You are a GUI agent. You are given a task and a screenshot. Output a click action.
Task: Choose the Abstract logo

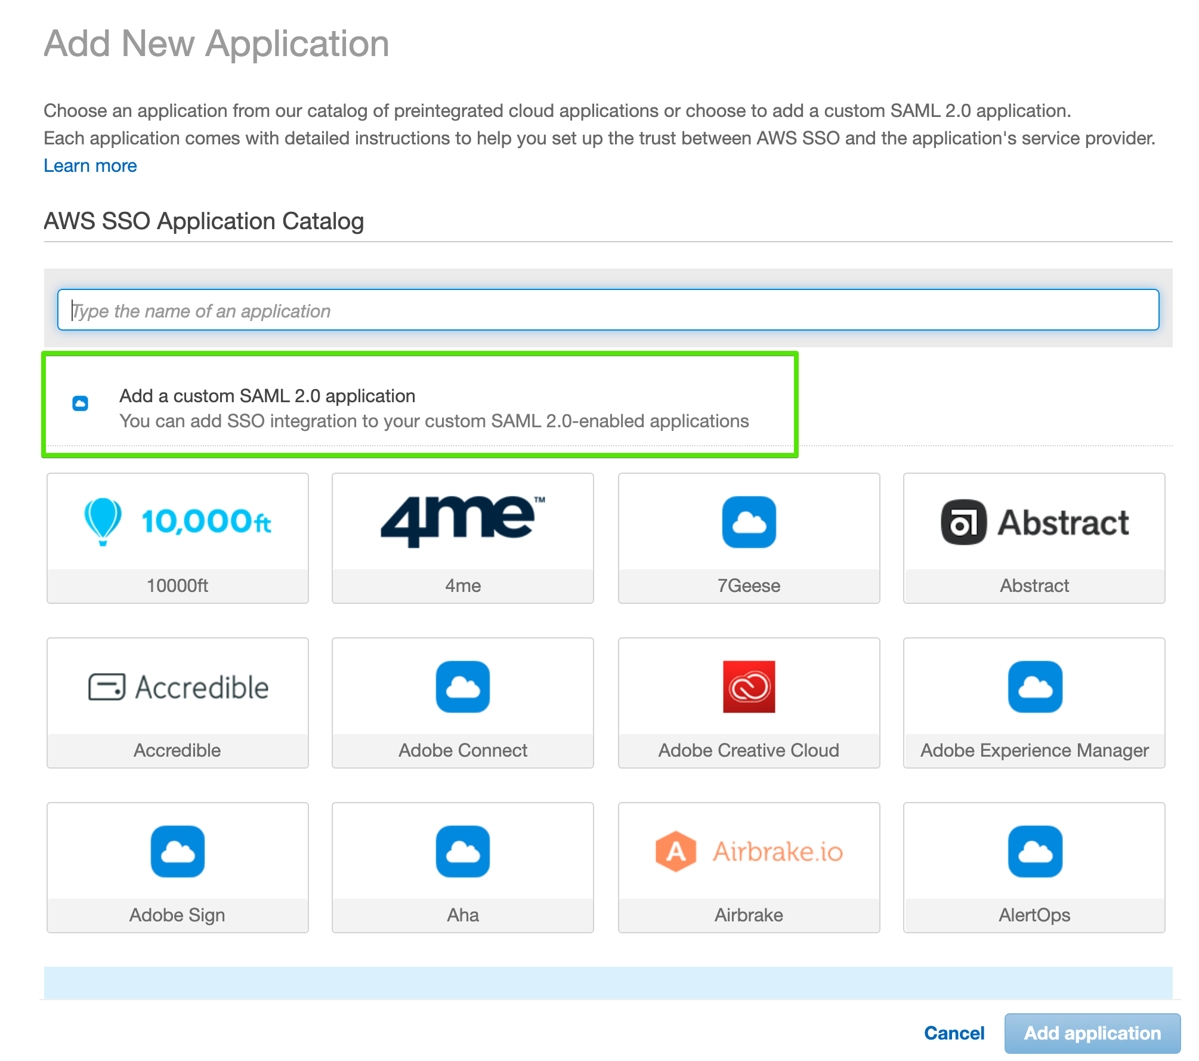click(x=1034, y=522)
